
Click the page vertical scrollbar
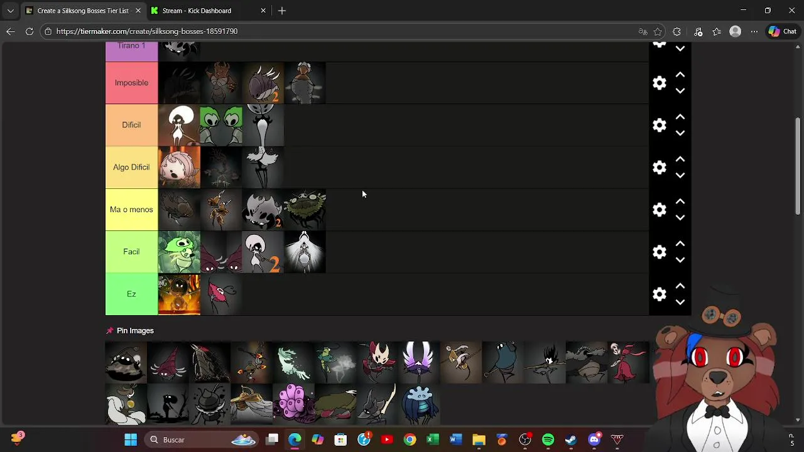(798, 166)
